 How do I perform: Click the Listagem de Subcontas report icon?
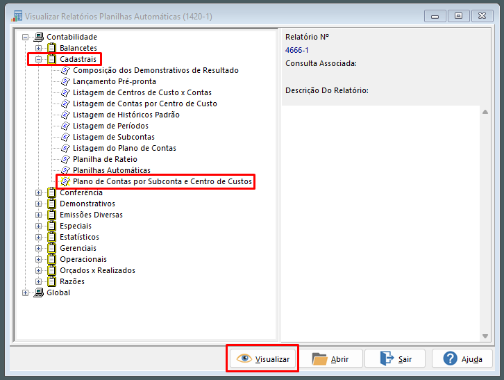[65, 137]
